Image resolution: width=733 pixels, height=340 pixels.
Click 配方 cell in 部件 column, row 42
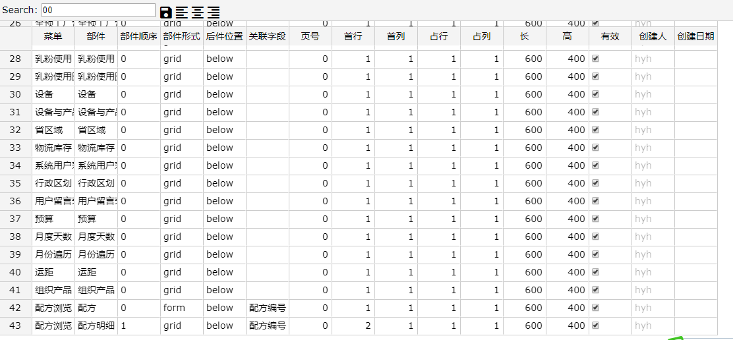tap(96, 308)
